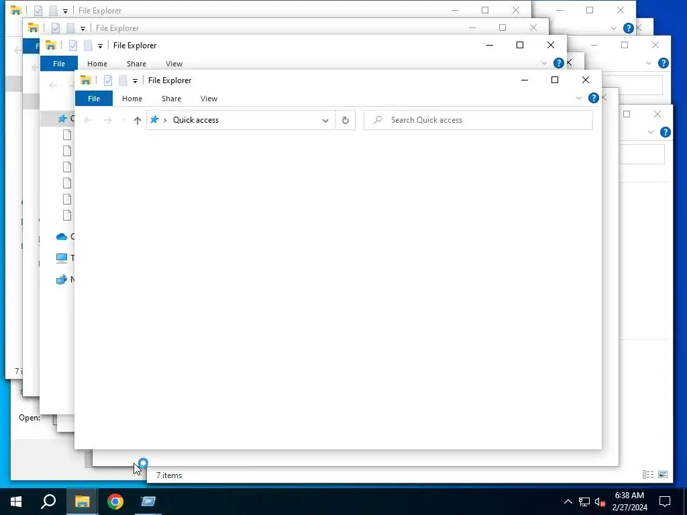The height and width of the screenshot is (515, 687).
Task: Open Home tab of window directly behind front
Action: click(x=97, y=64)
